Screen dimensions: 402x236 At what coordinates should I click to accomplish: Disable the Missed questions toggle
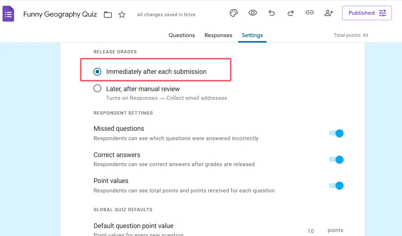336,133
